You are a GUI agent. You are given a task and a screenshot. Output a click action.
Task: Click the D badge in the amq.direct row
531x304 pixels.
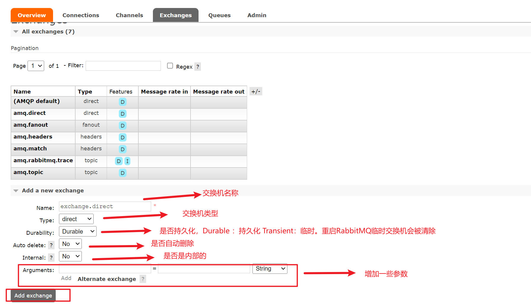[122, 114]
